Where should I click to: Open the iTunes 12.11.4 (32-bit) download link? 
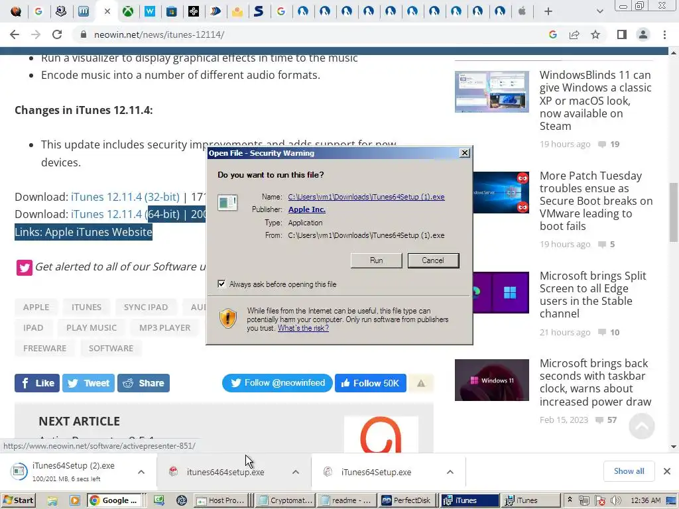coord(125,197)
